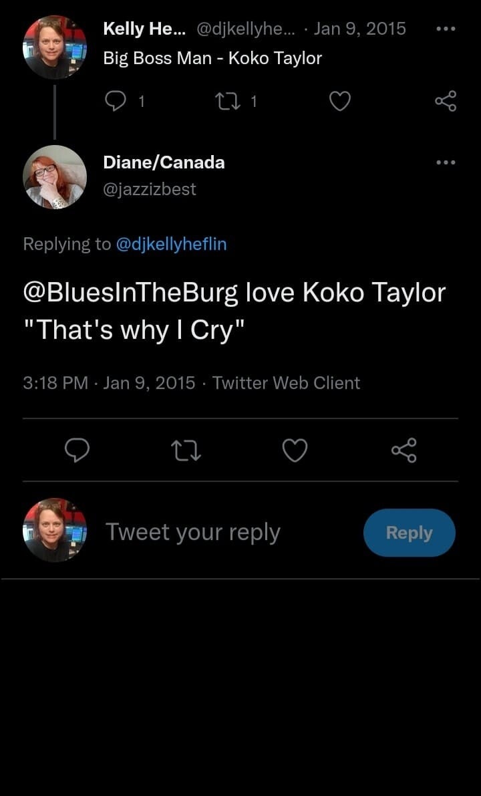Viewport: 481px width, 796px height.
Task: Open the @djkellyheflin mention link
Action: click(x=172, y=244)
